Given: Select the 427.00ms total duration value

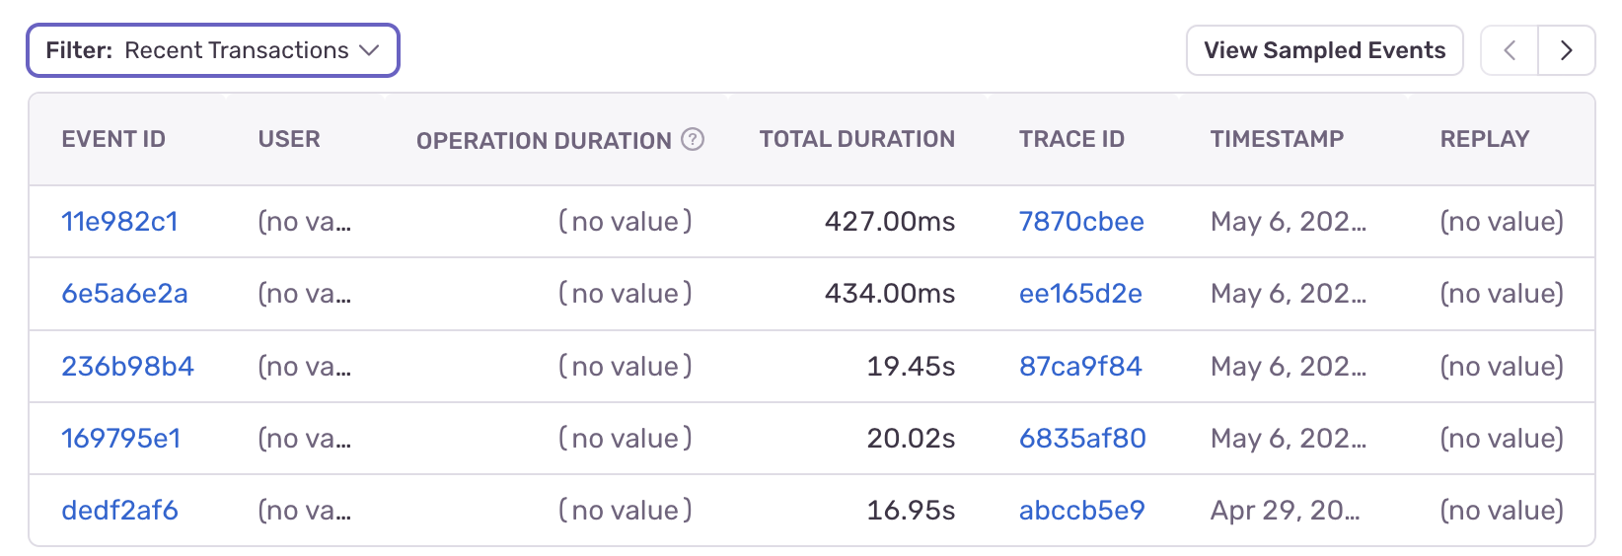Looking at the screenshot, I should (890, 222).
